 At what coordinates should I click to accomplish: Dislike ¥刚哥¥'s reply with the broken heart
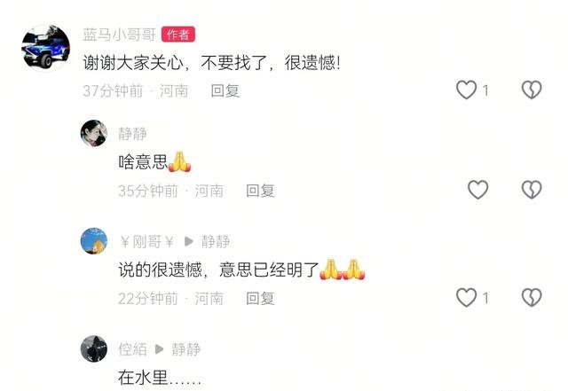click(532, 298)
